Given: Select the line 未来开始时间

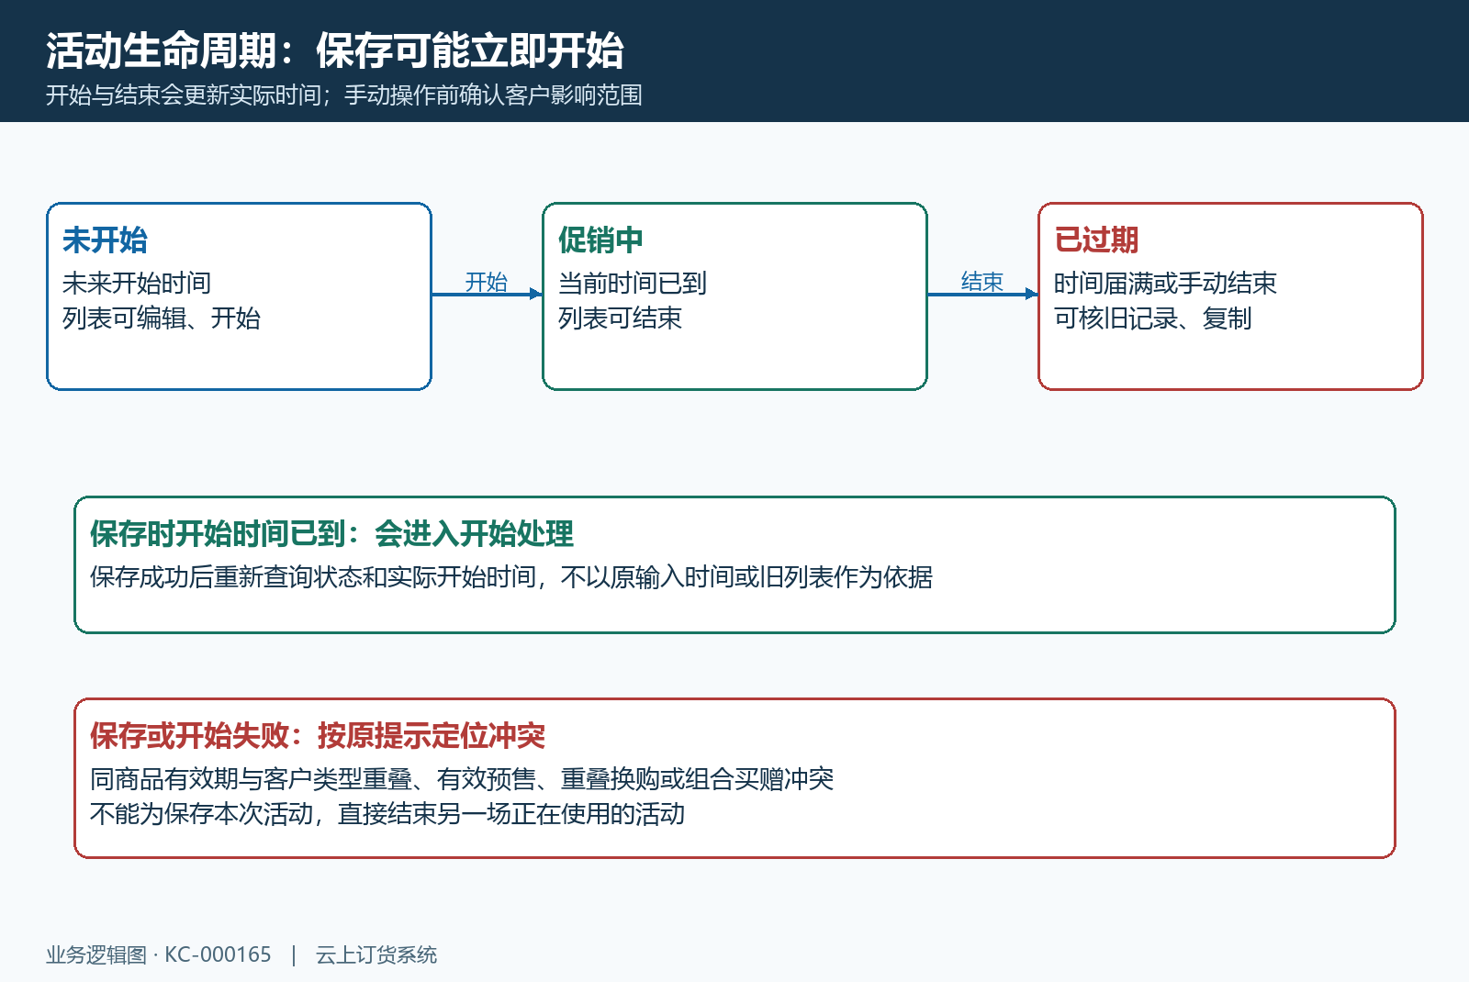Looking at the screenshot, I should 137,283.
